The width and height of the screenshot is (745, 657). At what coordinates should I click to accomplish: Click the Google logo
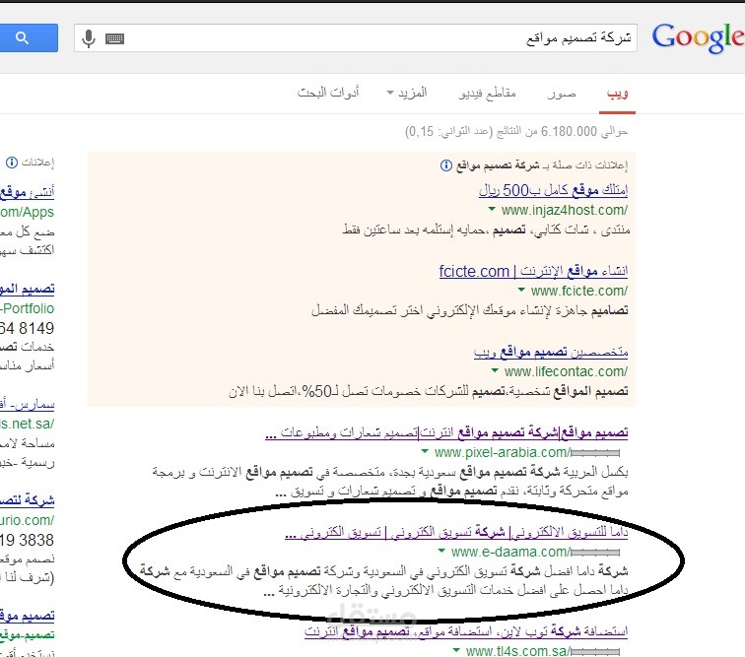698,38
